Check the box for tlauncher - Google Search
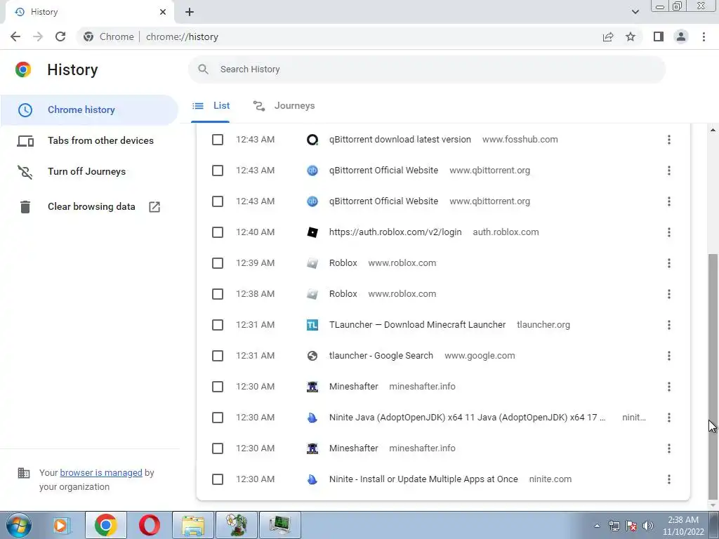The image size is (719, 539). pos(218,356)
